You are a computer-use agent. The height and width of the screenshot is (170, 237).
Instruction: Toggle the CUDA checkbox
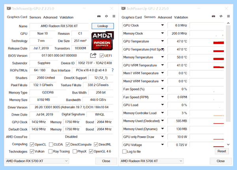click(51, 144)
